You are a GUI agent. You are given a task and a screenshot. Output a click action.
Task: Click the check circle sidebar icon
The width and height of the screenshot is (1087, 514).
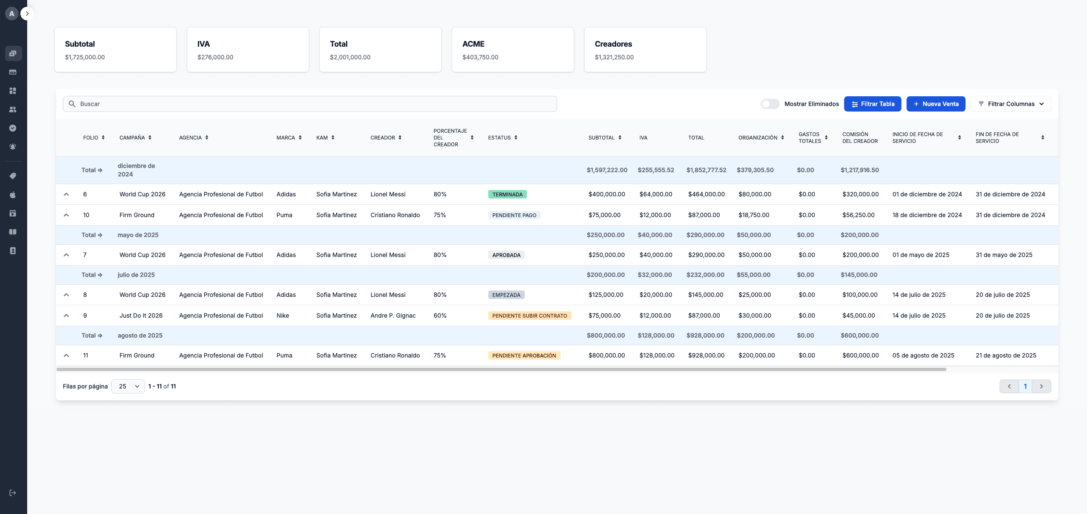[13, 128]
